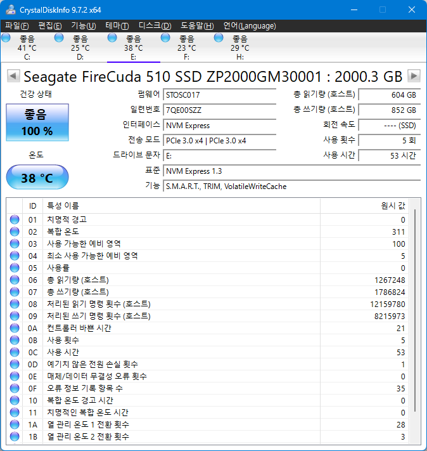Click the CrystalDiskInfo title bar app icon

point(11,10)
